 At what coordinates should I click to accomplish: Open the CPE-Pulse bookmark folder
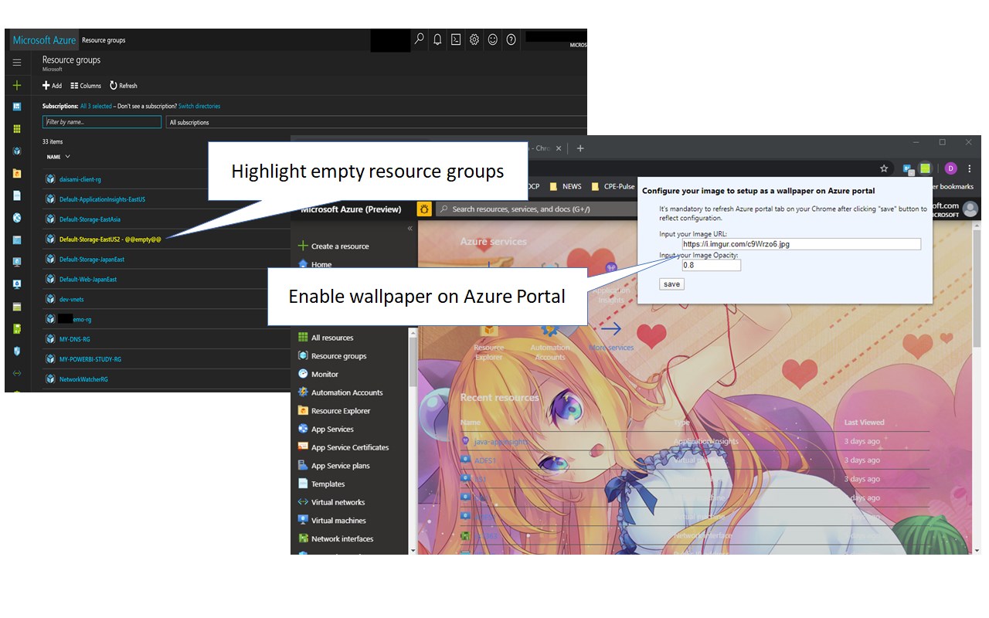point(613,186)
